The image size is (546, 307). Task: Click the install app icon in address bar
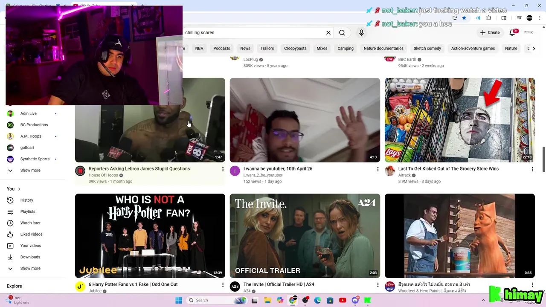point(455,18)
